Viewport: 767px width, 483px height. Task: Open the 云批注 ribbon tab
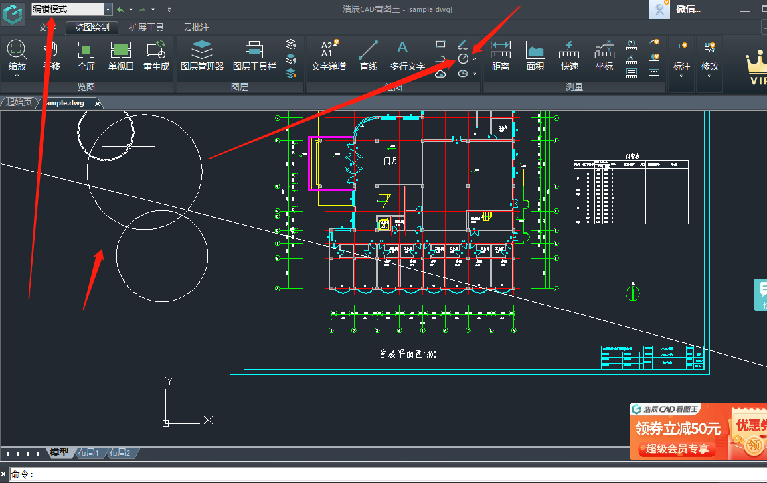coord(196,27)
